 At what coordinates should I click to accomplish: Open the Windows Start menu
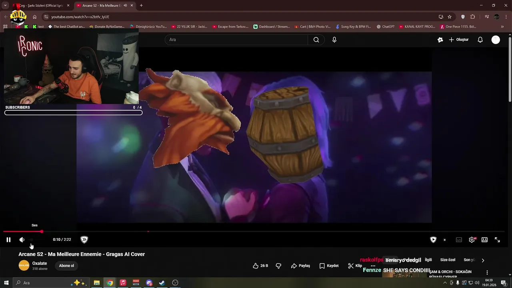click(6, 283)
